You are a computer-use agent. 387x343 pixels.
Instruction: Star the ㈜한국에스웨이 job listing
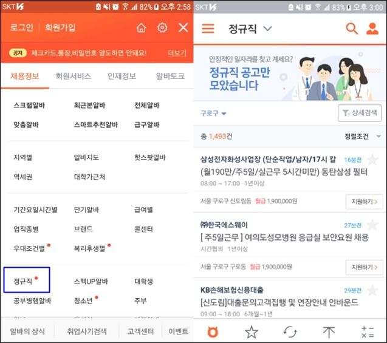coord(372,225)
